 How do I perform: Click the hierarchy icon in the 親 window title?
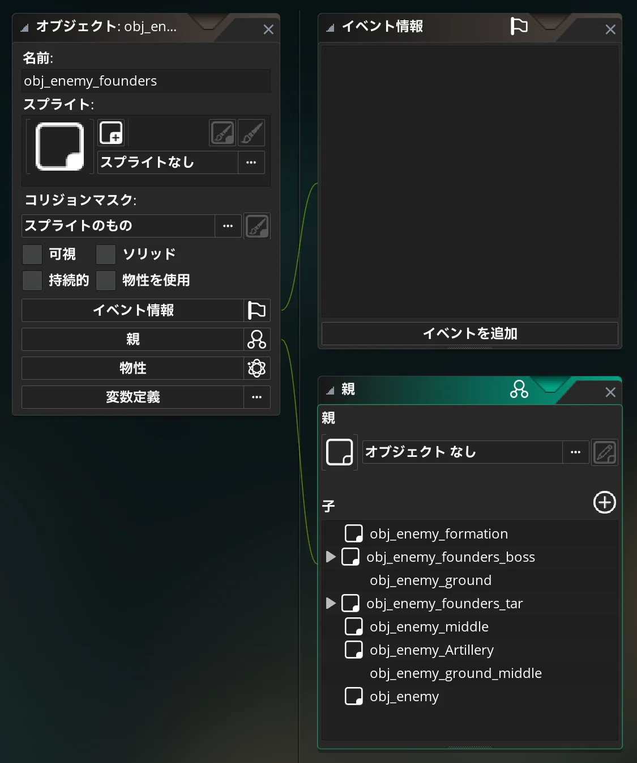[519, 389]
